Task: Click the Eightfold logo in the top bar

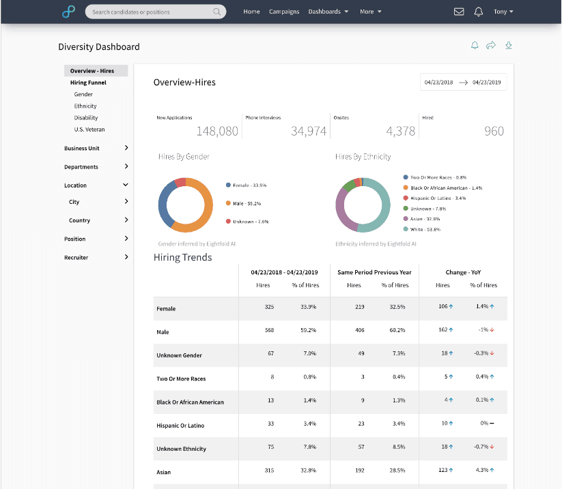Action: tap(68, 12)
